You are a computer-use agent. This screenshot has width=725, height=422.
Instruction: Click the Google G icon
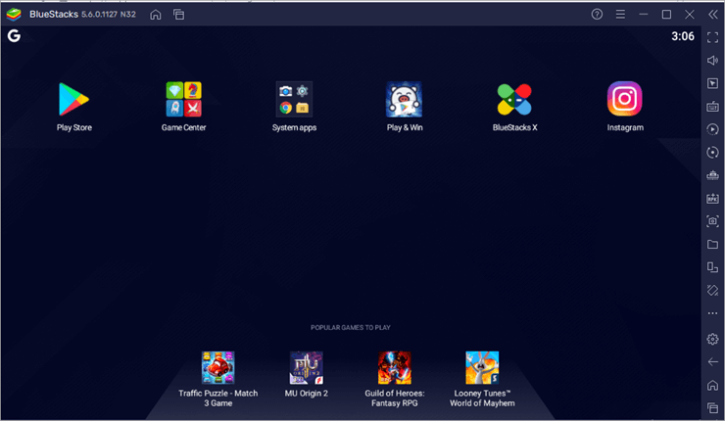(14, 36)
